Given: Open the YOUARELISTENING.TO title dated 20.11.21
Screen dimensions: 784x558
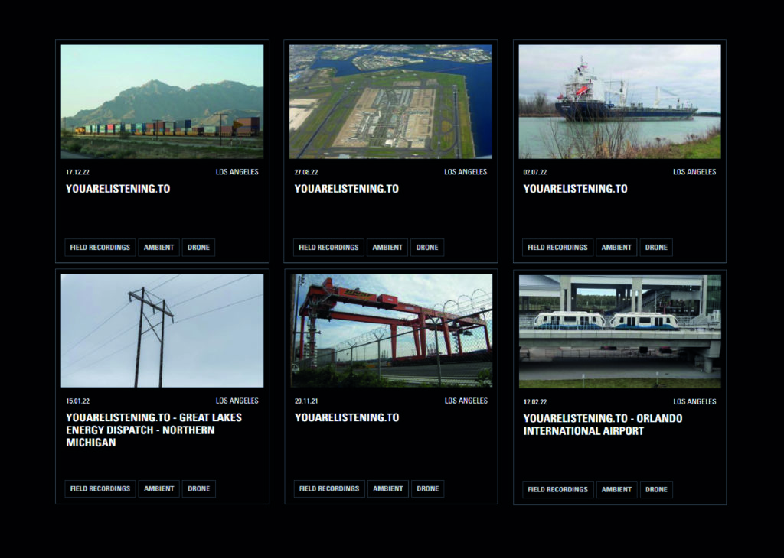Looking at the screenshot, I should point(347,418).
